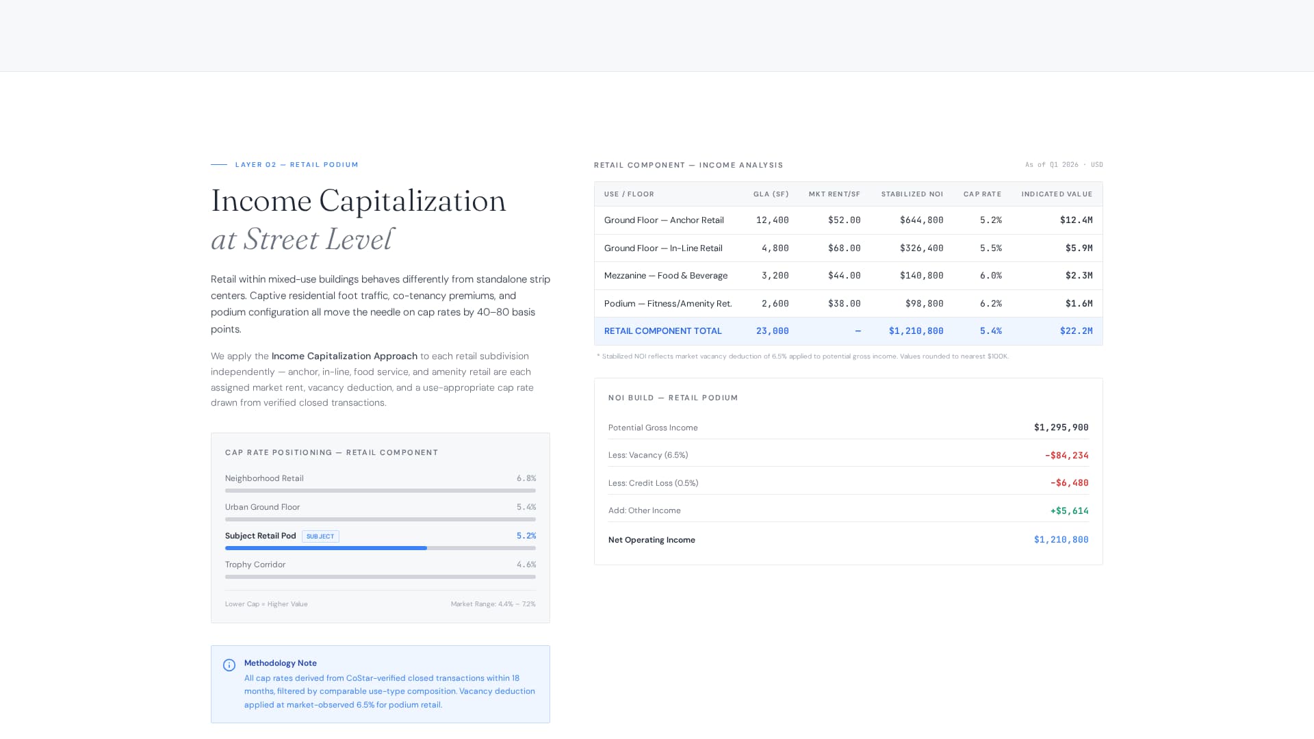This screenshot has width=1314, height=739.
Task: Click the CAP RATE column header
Action: 982,194
